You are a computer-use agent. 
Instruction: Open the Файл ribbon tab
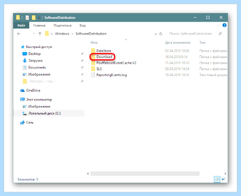click(21, 25)
